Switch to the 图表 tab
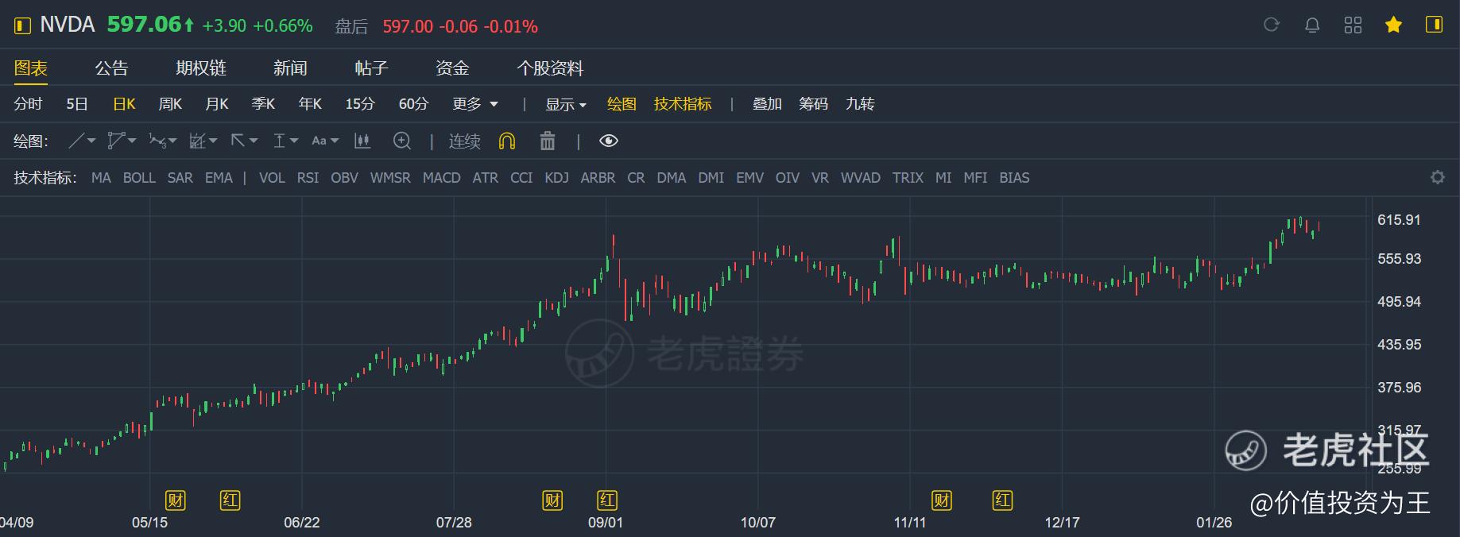This screenshot has height=537, width=1460. [x=31, y=68]
